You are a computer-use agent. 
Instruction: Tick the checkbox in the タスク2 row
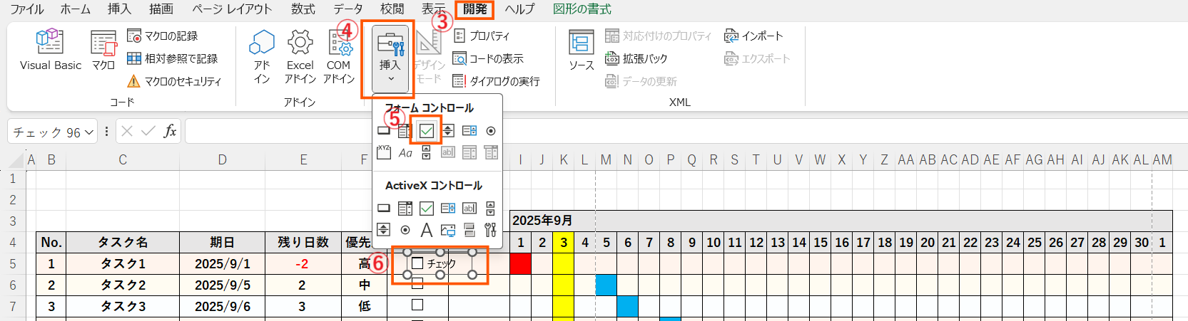click(x=418, y=285)
